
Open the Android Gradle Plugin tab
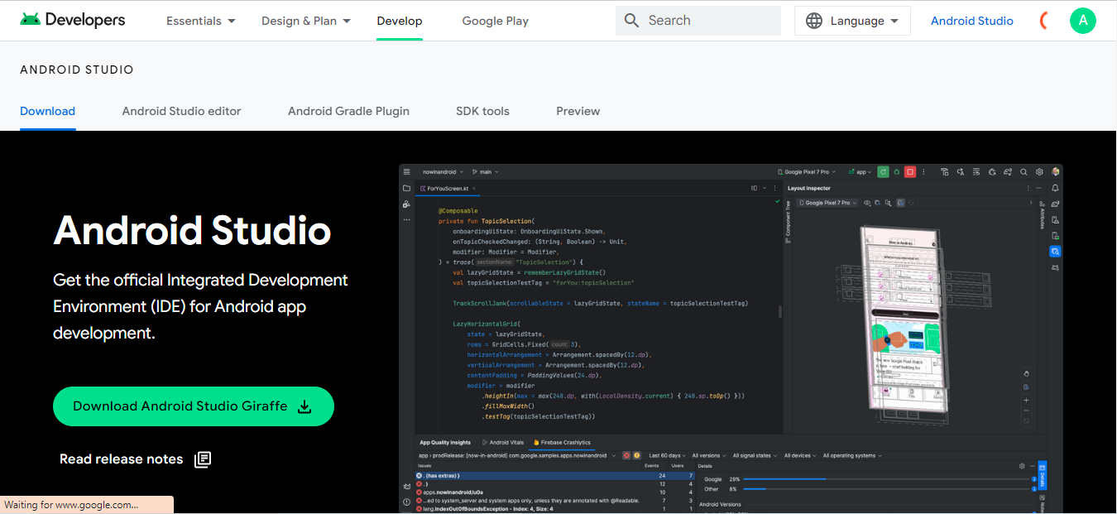pyautogui.click(x=348, y=111)
